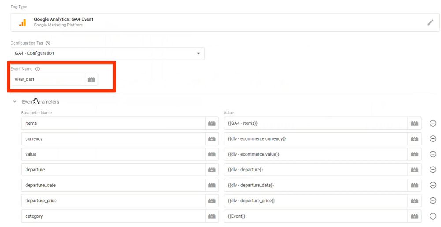Click the {{GA4 - Items}} value field
The height and width of the screenshot is (227, 441).
tap(316, 123)
